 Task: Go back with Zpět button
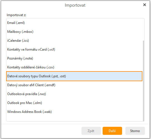tap(91, 131)
